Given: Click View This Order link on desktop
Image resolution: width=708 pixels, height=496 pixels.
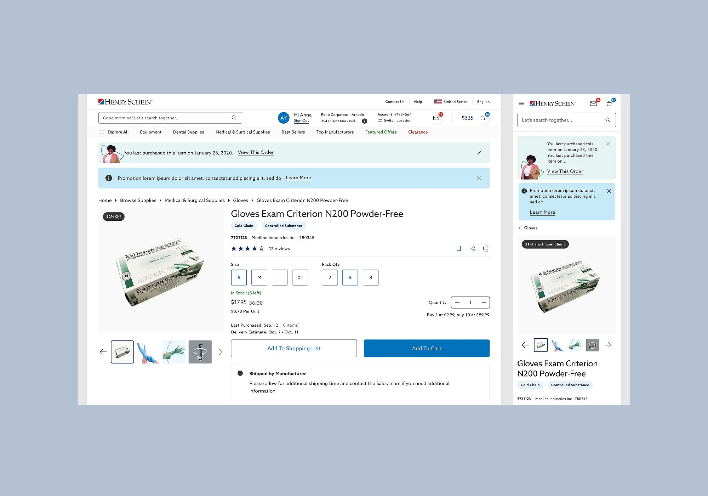Looking at the screenshot, I should (256, 153).
